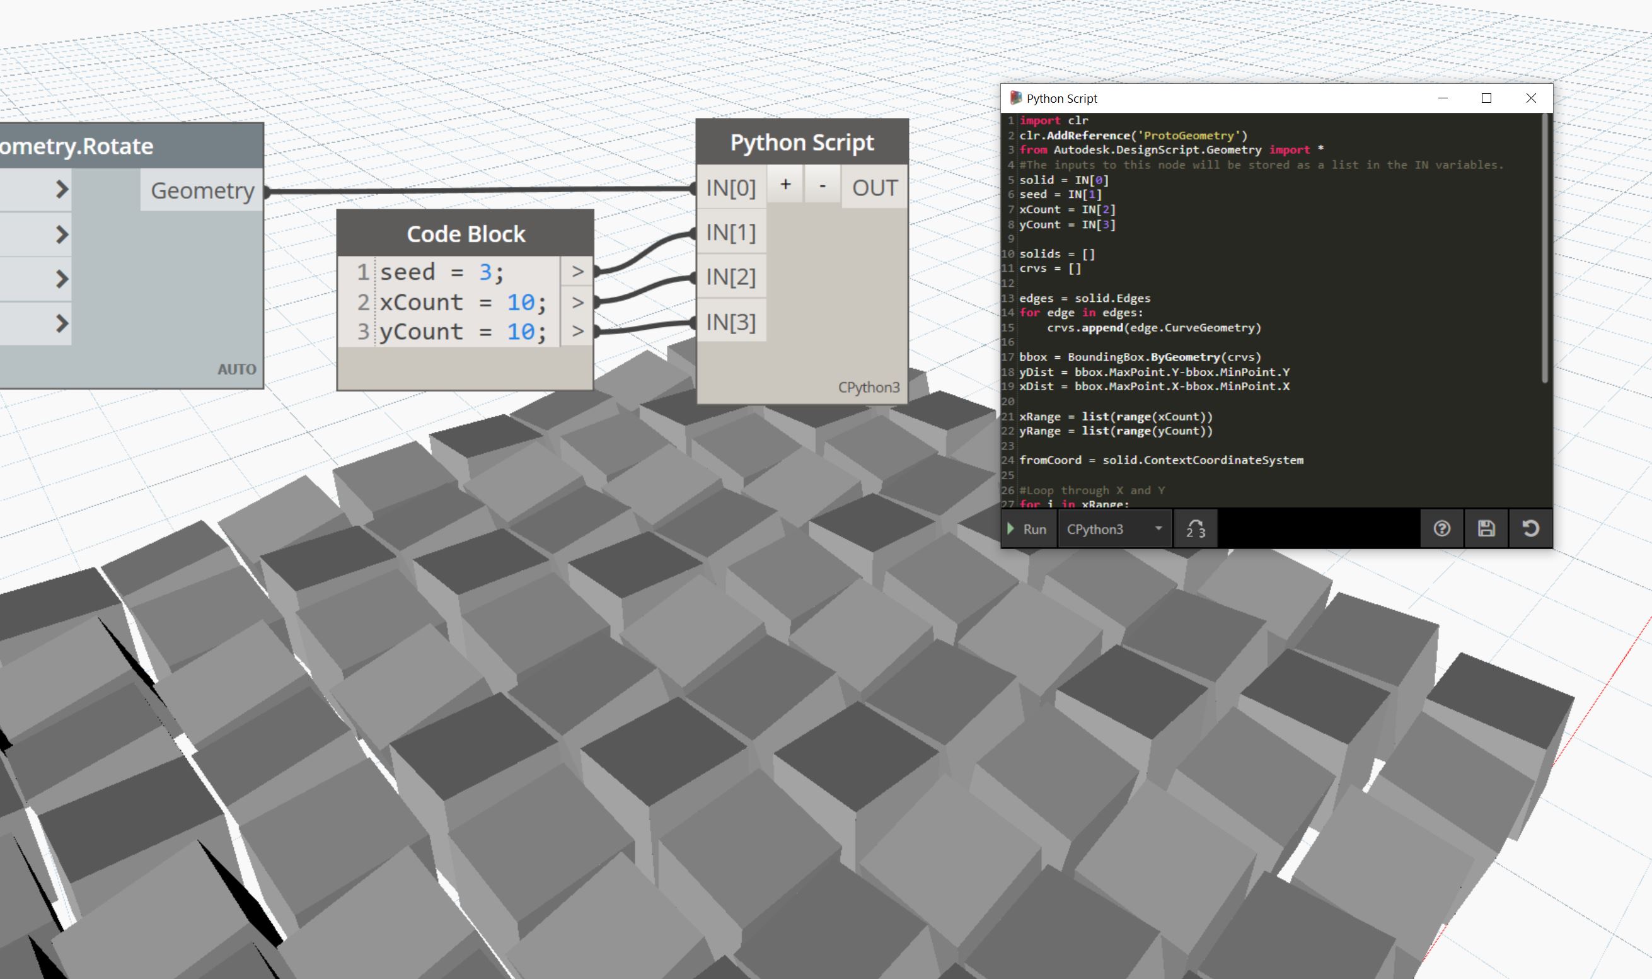Image resolution: width=1652 pixels, height=979 pixels.
Task: Click the Python Script window logo icon
Action: 1015,98
